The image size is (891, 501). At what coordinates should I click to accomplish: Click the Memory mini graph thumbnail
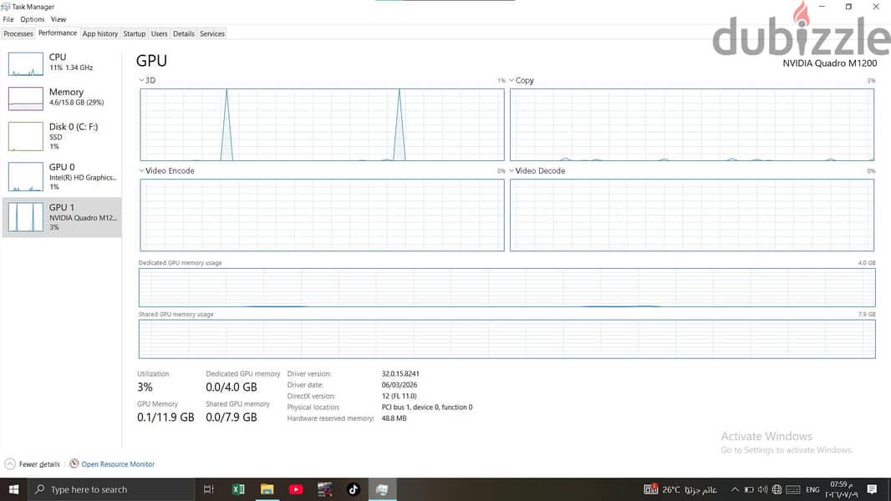[26, 99]
